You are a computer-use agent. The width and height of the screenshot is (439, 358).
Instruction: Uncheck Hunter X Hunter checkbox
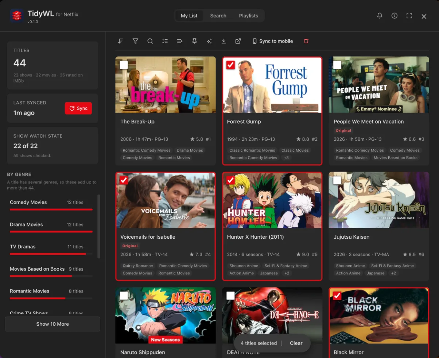230,180
